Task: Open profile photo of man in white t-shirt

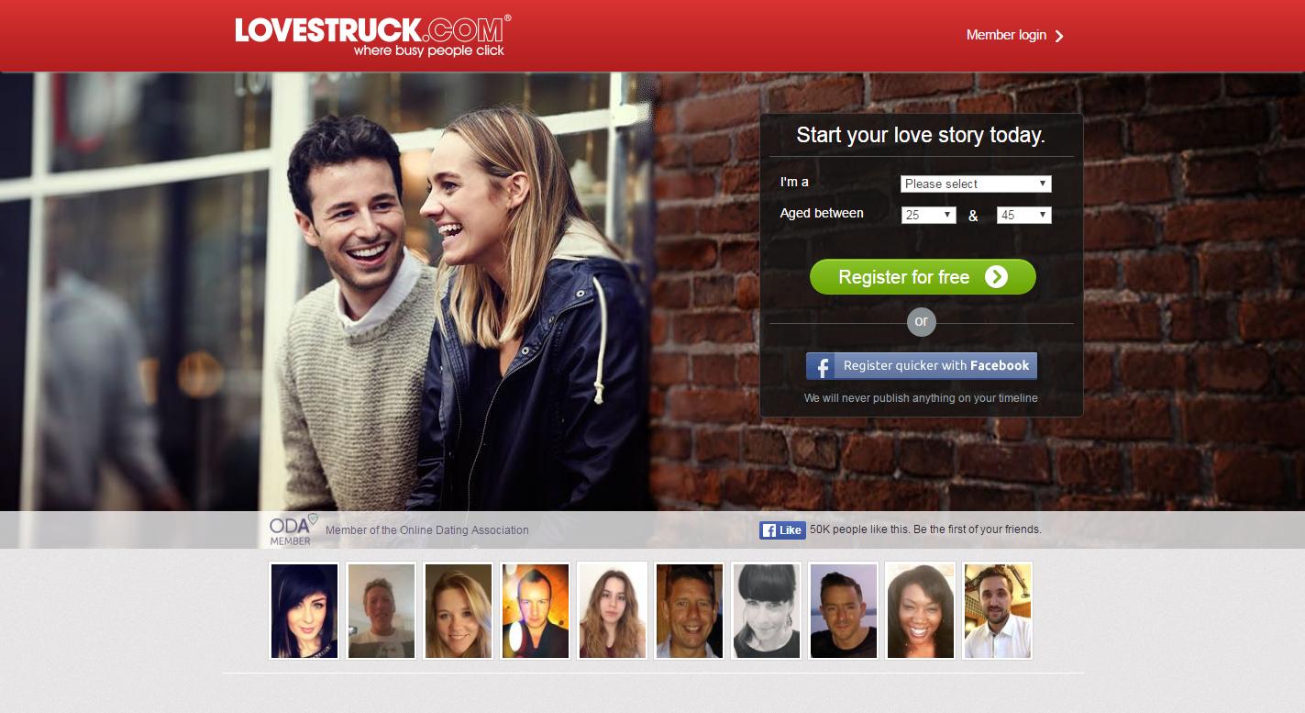Action: [x=382, y=610]
